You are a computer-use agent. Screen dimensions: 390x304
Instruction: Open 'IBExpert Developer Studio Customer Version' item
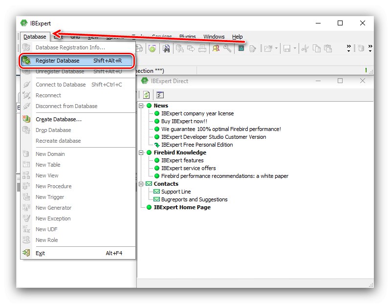214,137
